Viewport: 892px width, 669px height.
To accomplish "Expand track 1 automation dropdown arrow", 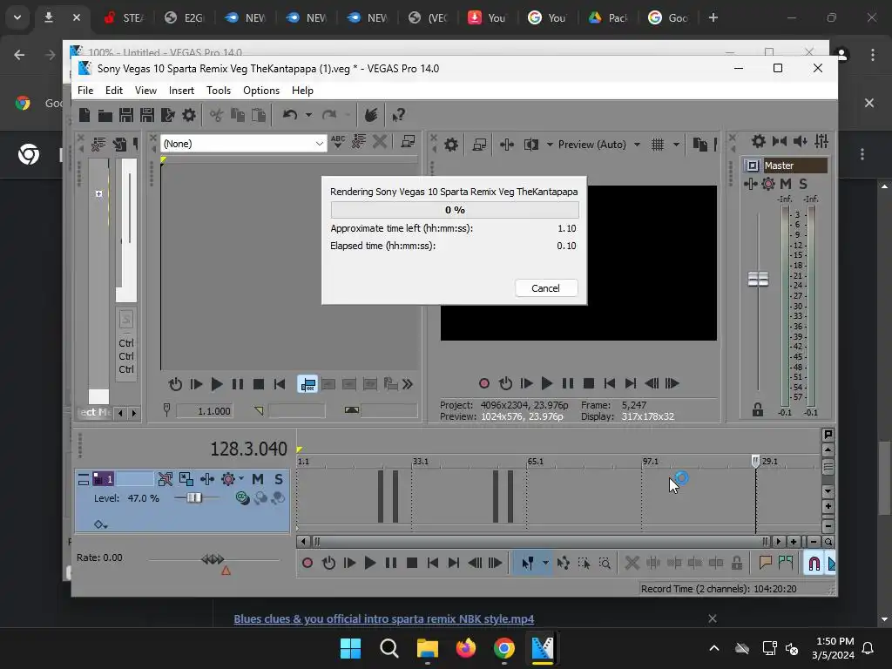I will click(242, 479).
